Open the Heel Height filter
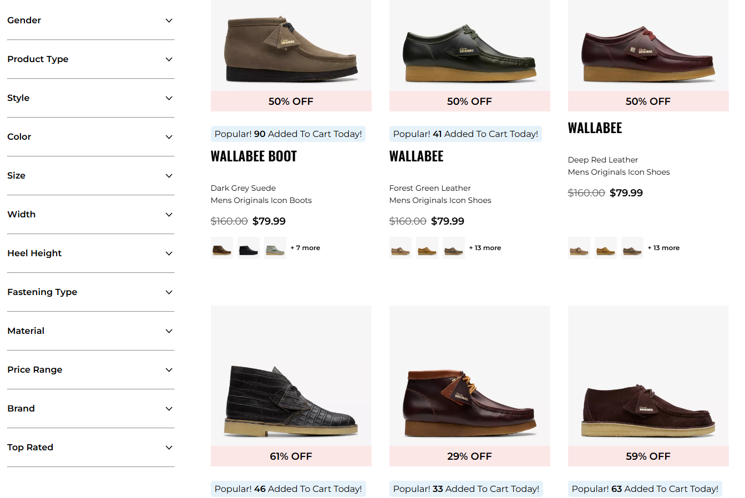Image resolution: width=745 pixels, height=498 pixels. pyautogui.click(x=90, y=253)
